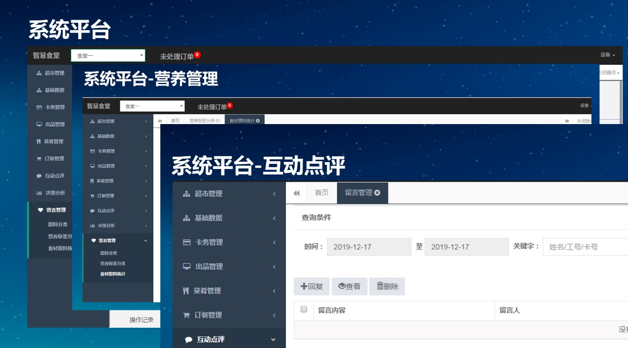Viewport: 628px width, 348px height.
Task: Close the 食材原料统计 tab via its X icon
Action: 258,121
